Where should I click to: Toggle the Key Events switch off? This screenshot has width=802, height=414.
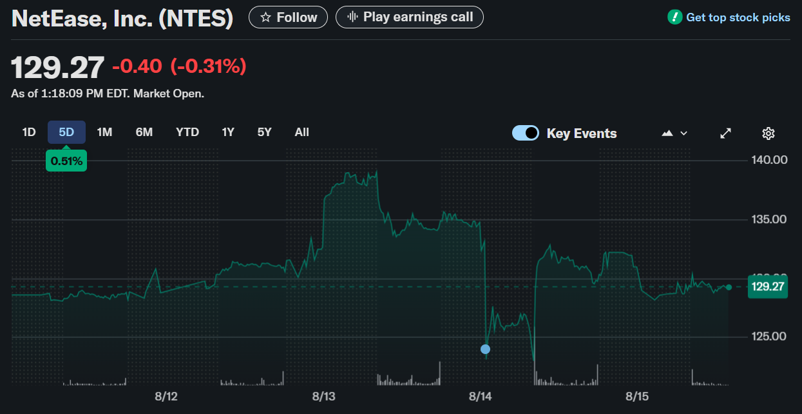[x=526, y=133]
